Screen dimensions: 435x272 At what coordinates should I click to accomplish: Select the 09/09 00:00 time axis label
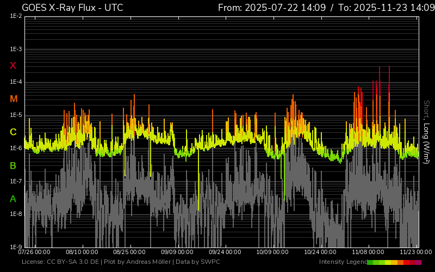click(177, 252)
